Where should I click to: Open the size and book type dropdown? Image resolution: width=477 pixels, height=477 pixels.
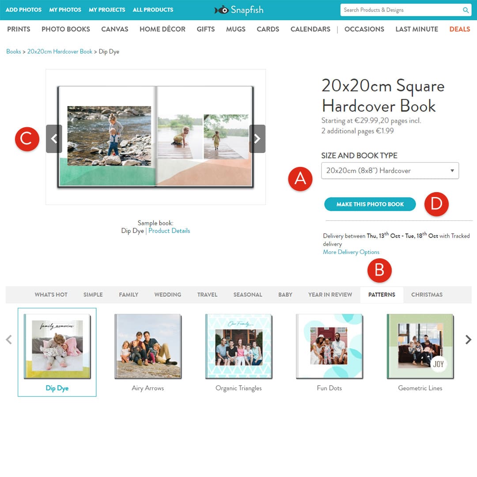click(x=390, y=170)
